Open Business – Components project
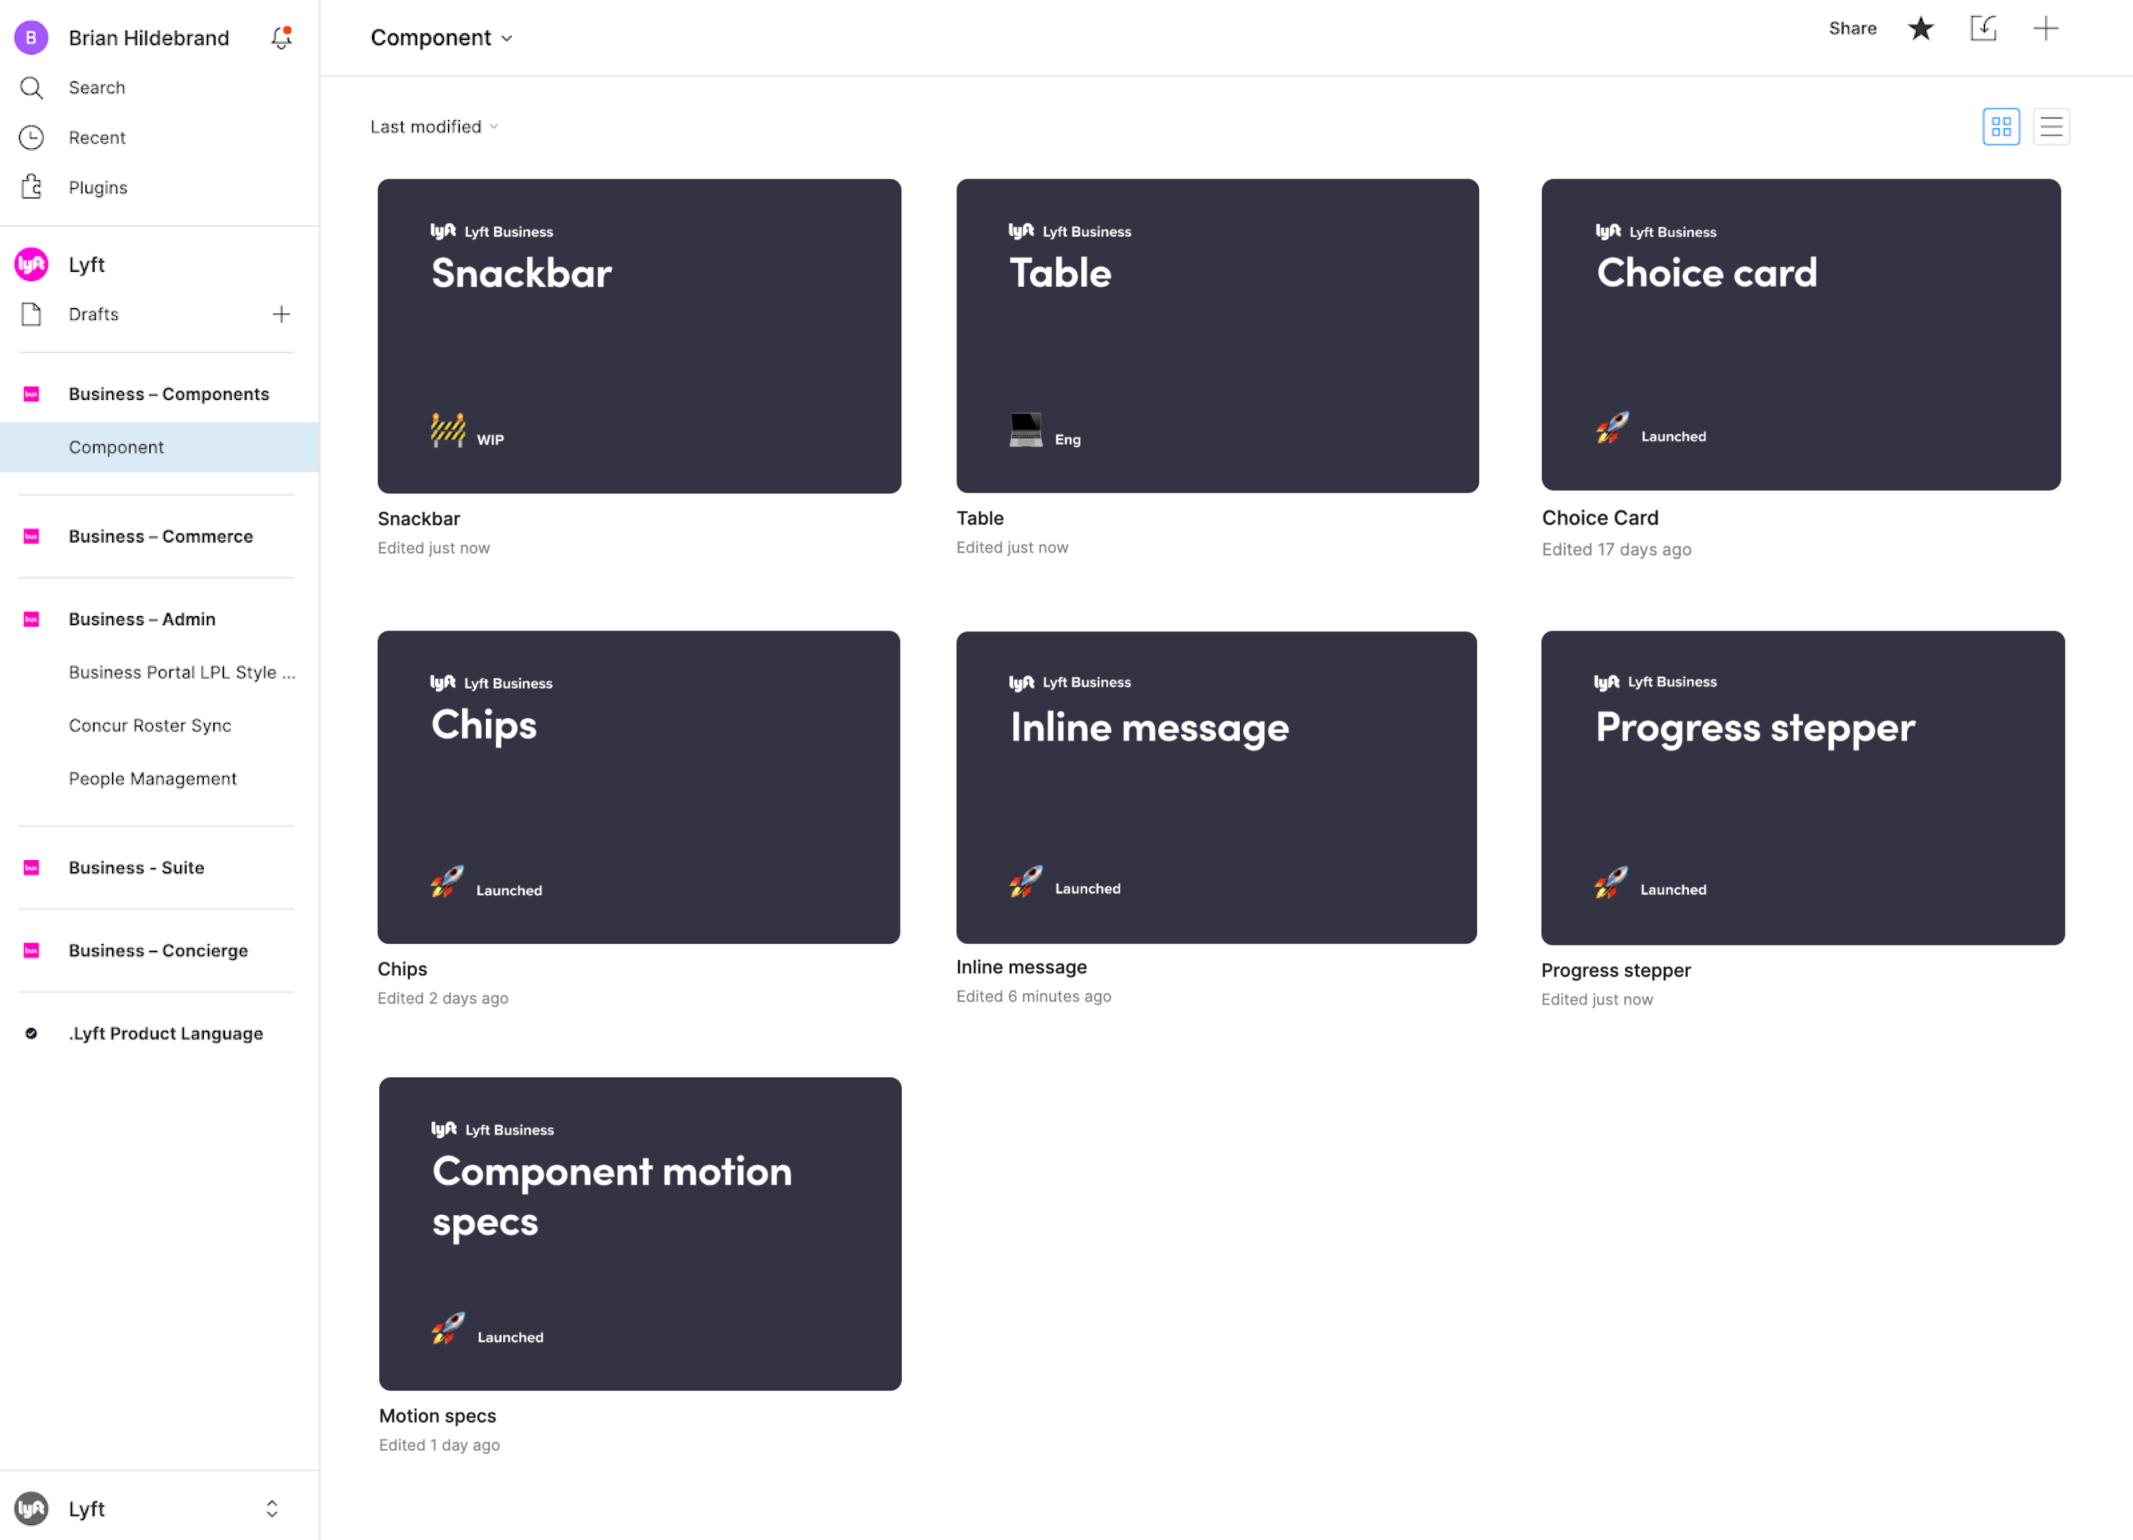The width and height of the screenshot is (2133, 1540). 169,394
